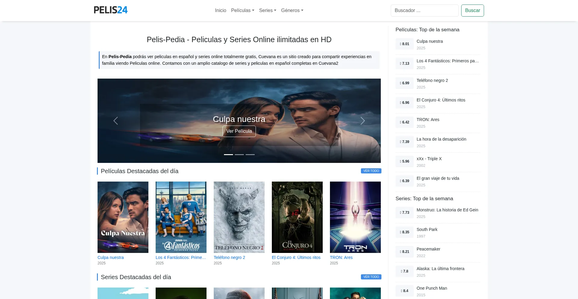Focus the Buscador search field

[x=424, y=11]
